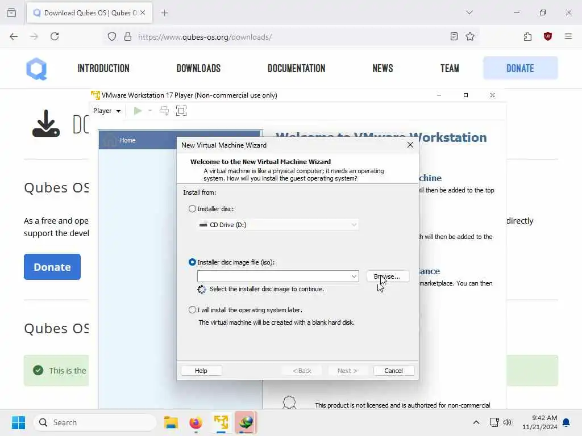Click the green power on play icon
Viewport: 582px width, 436px height.
click(138, 111)
